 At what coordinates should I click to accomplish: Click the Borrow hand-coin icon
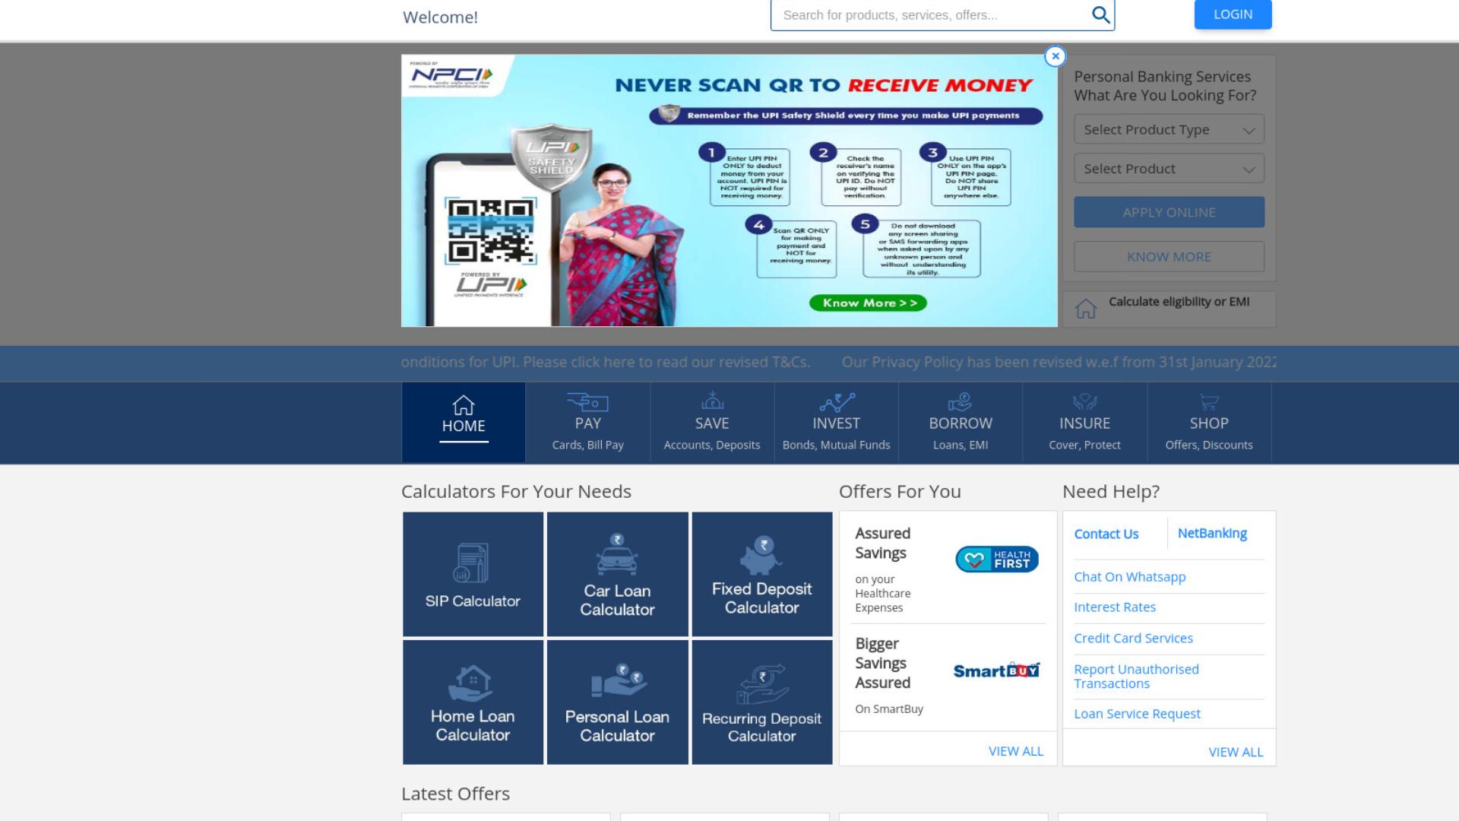(961, 401)
